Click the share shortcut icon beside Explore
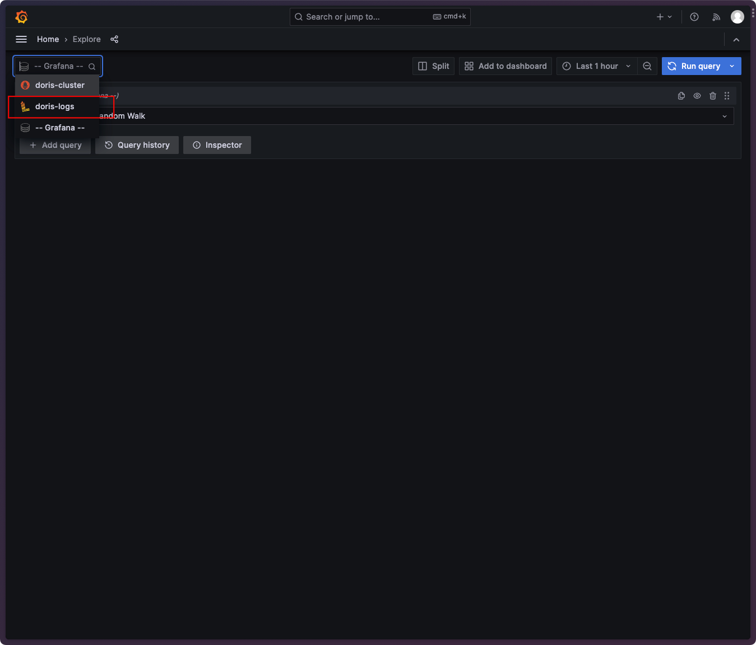Screen dimensions: 756x645 114,39
